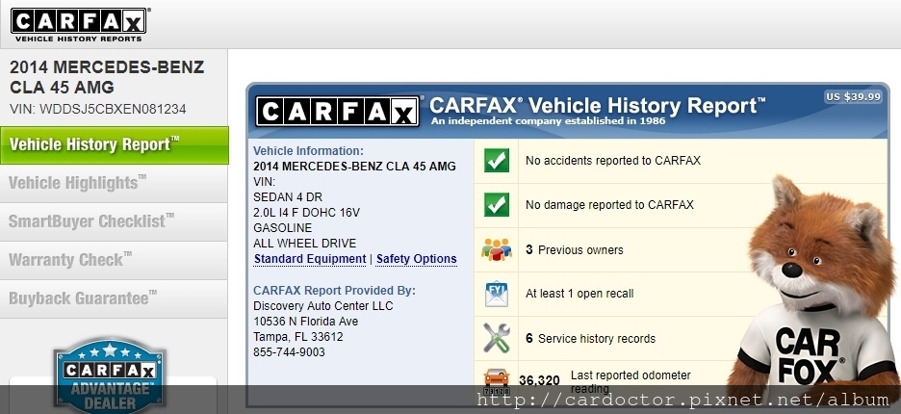Click the ALL WHEEL DRIVE text
This screenshot has height=414, width=901.
304,244
